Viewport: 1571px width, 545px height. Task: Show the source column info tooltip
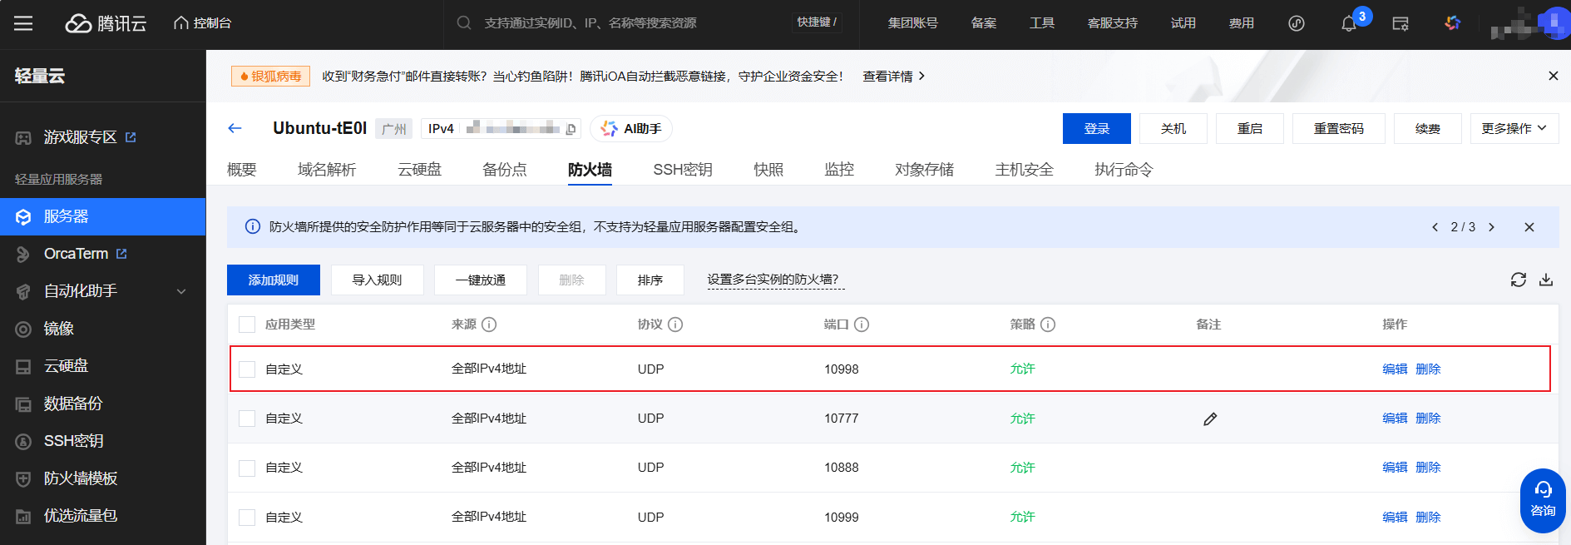pos(489,325)
